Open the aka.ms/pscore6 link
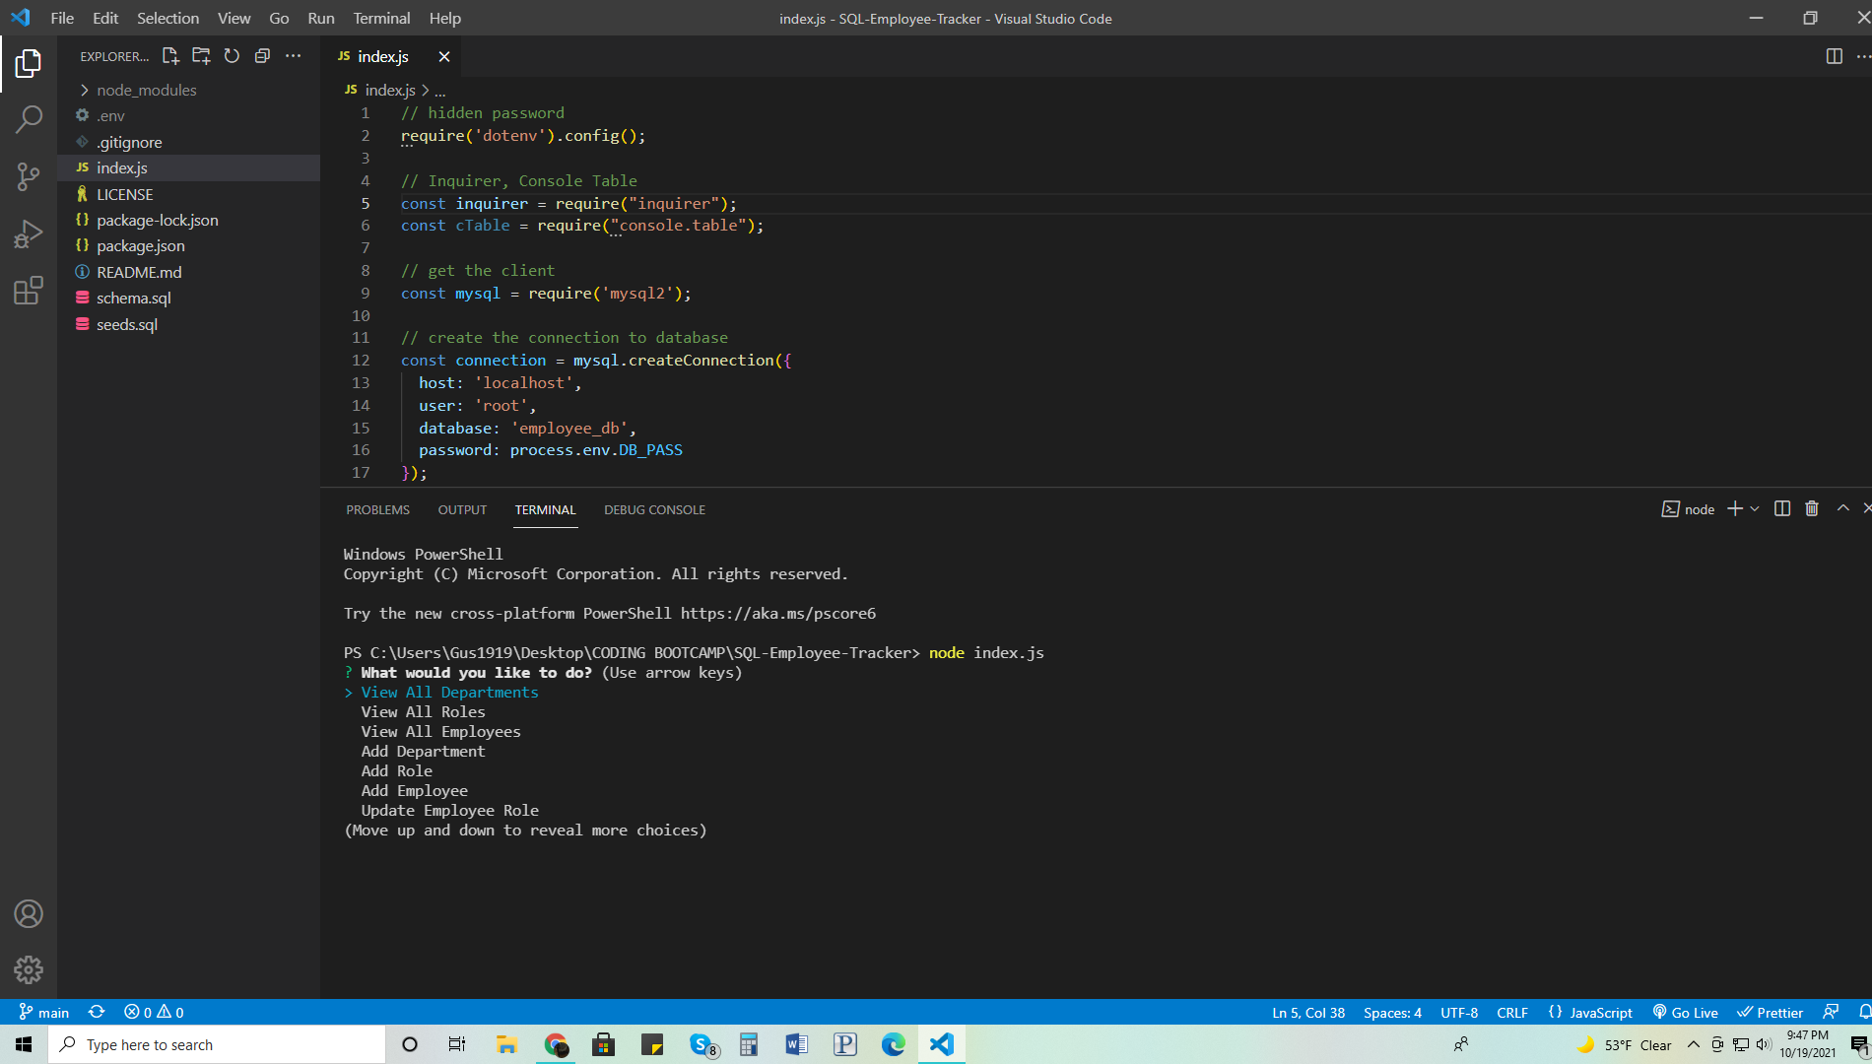1872x1064 pixels. tap(779, 613)
